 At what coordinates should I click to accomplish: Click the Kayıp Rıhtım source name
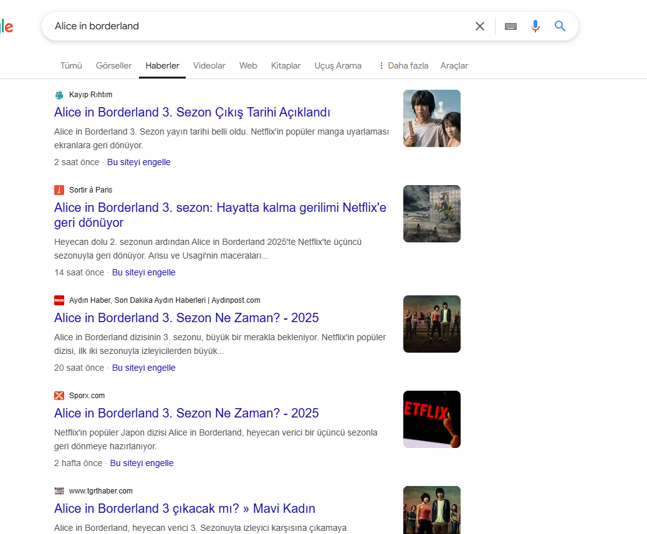coord(91,95)
